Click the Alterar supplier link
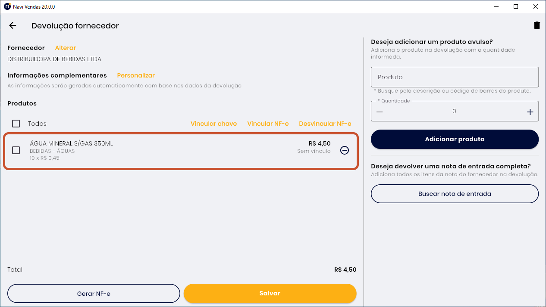546x307 pixels. point(66,48)
